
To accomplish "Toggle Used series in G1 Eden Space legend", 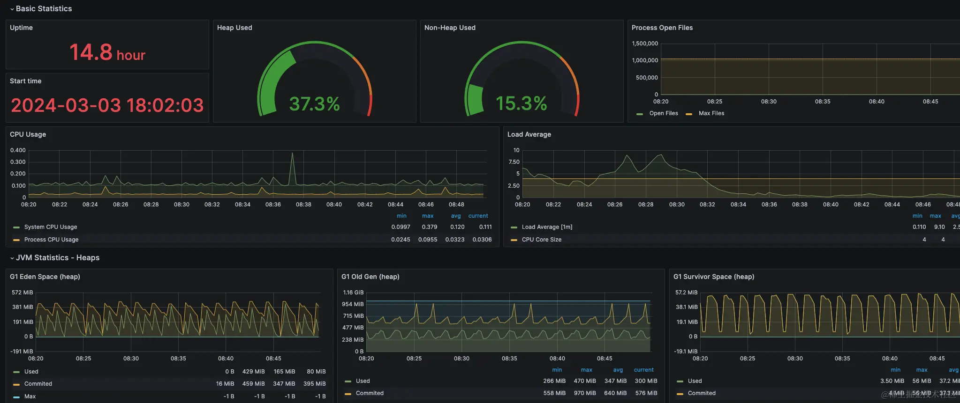I will click(x=31, y=372).
